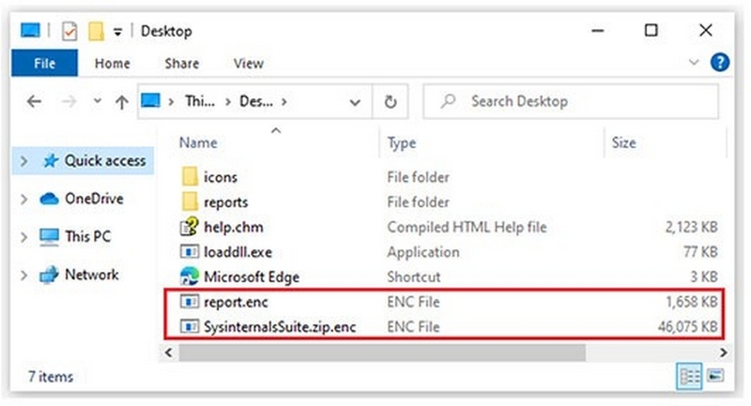Select the help.chm file icon

pos(189,227)
